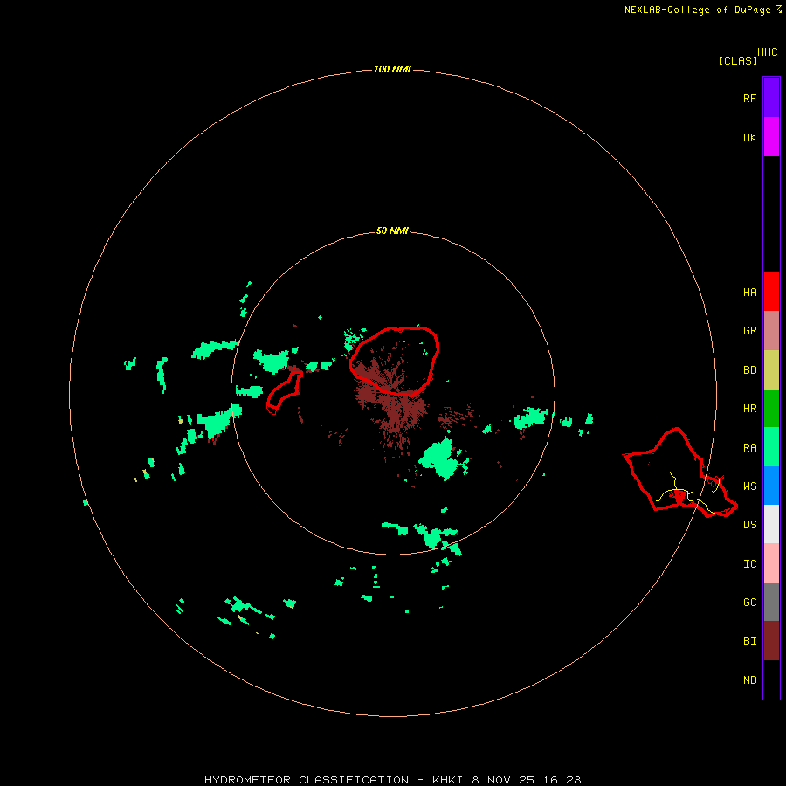Click the Hydrometeor Classification title caption
Viewport: 786px width, 786px height.
(x=392, y=780)
